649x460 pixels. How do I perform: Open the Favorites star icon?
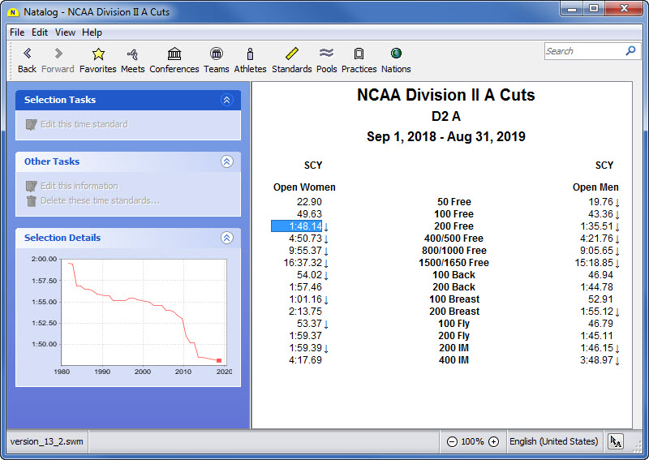[x=98, y=54]
